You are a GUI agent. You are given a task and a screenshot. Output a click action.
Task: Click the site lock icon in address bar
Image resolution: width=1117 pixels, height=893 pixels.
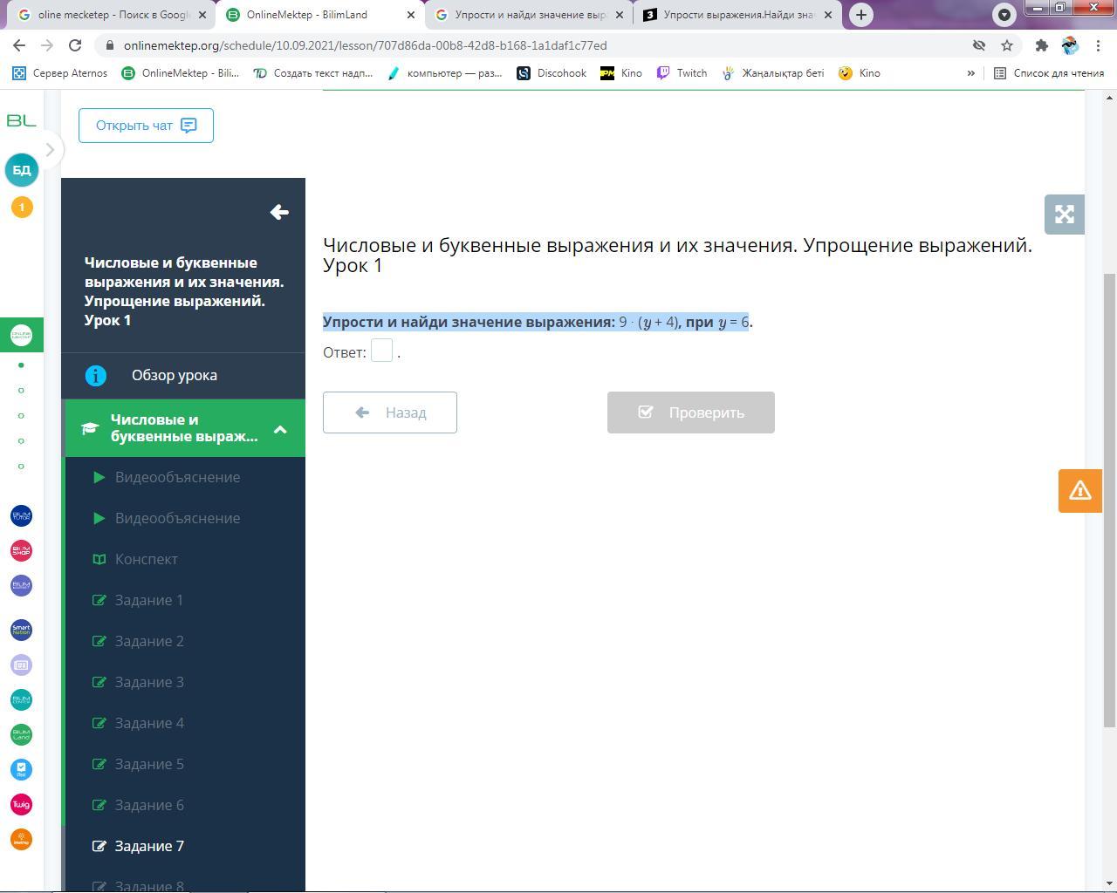point(109,45)
